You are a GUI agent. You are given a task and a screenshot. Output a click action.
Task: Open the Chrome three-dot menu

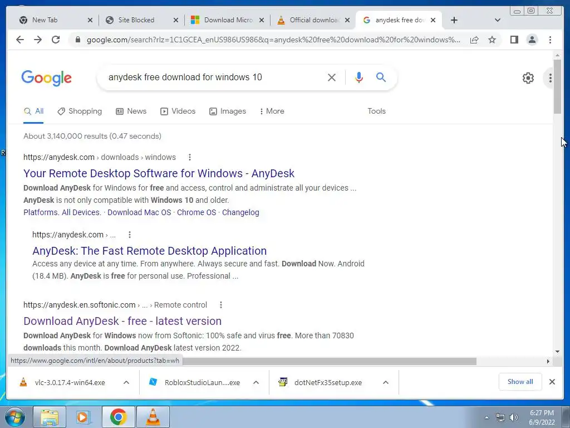(550, 40)
